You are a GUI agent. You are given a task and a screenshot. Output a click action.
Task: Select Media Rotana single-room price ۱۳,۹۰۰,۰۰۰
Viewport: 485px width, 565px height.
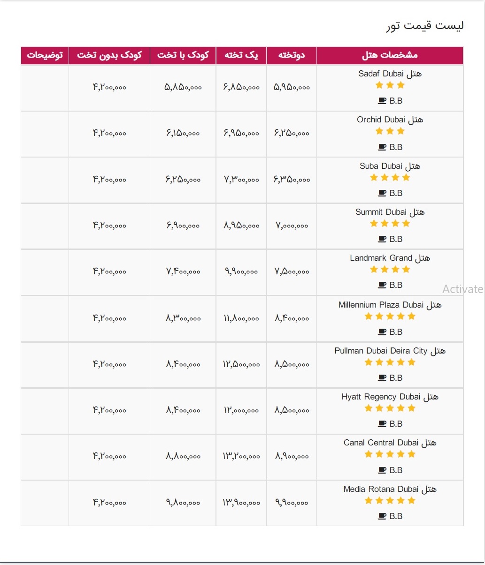click(x=241, y=503)
